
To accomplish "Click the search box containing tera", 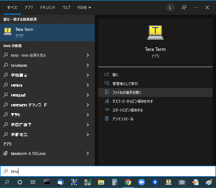I will tap(108, 171).
